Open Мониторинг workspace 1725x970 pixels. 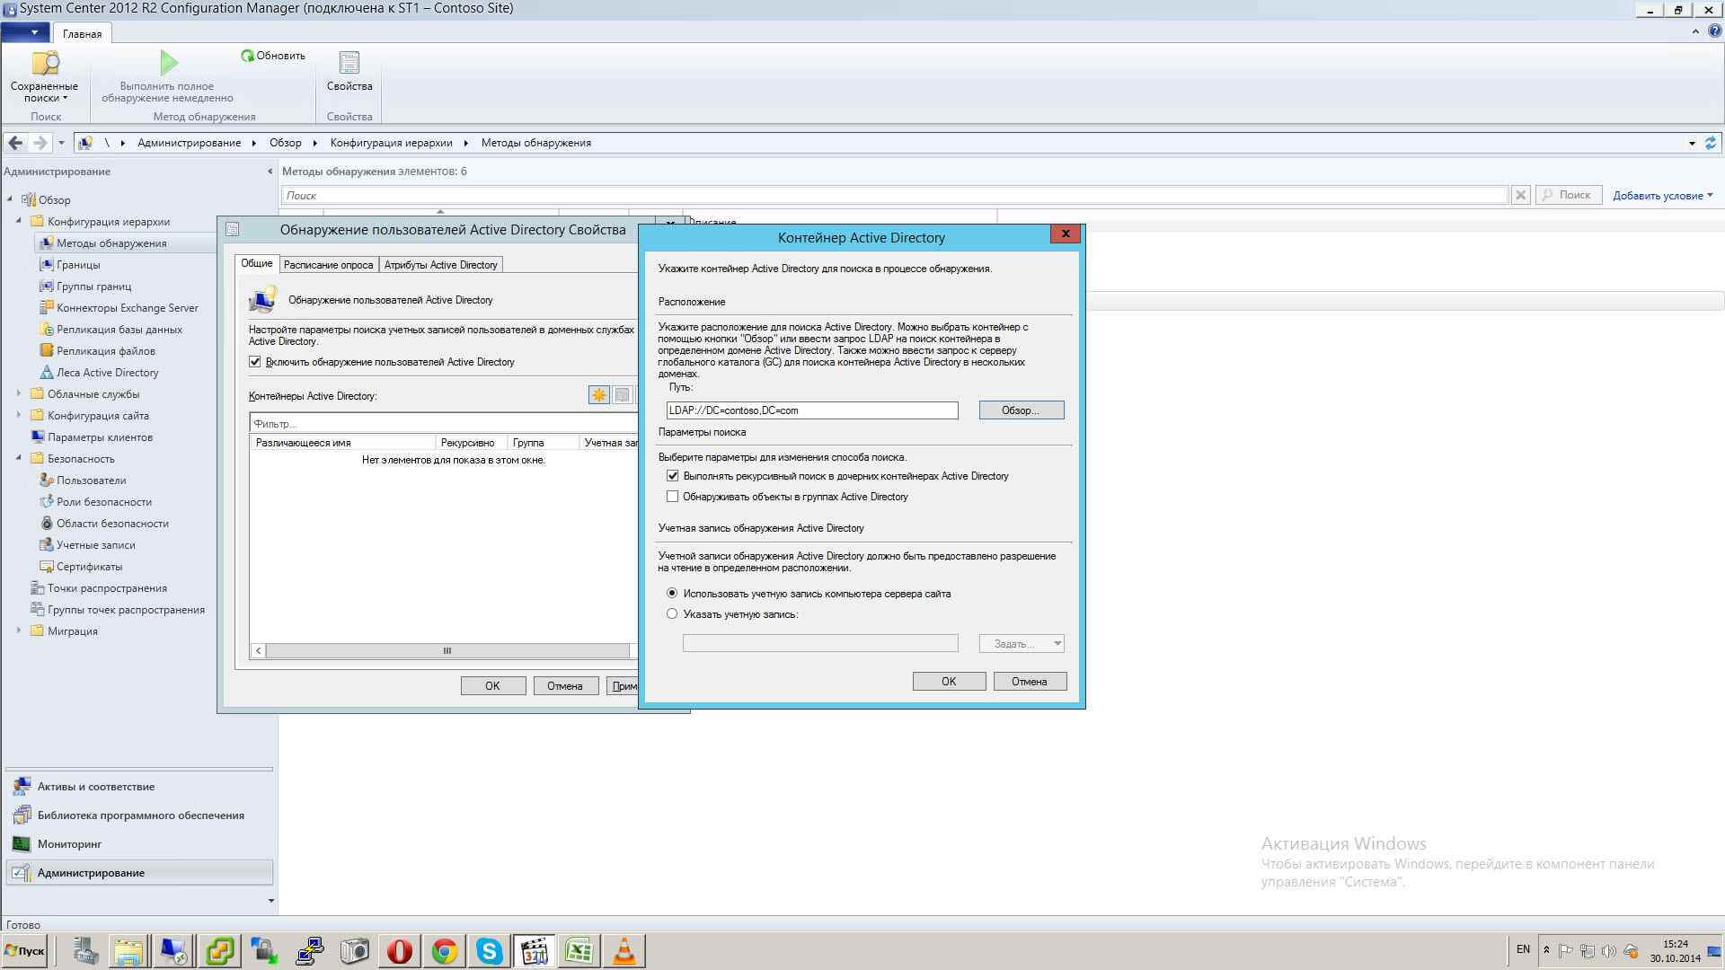pyautogui.click(x=139, y=844)
